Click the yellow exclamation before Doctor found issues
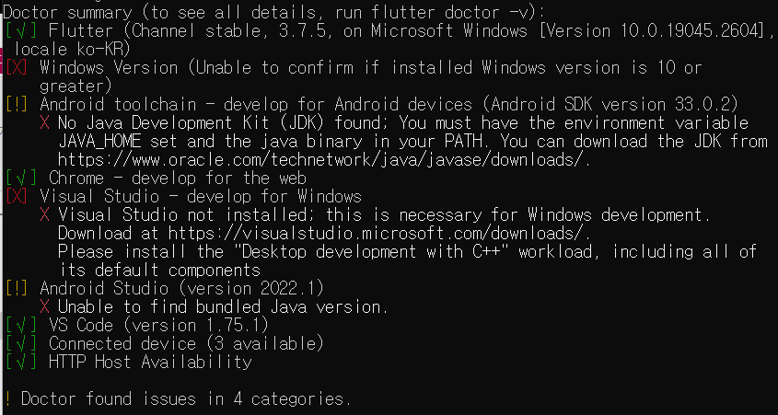This screenshot has height=415, width=778. pyautogui.click(x=8, y=398)
